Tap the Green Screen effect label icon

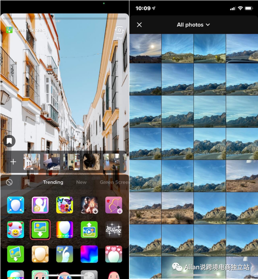click(x=9, y=30)
